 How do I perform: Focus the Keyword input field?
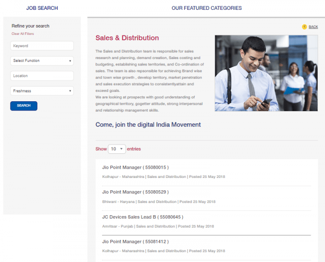[42, 46]
